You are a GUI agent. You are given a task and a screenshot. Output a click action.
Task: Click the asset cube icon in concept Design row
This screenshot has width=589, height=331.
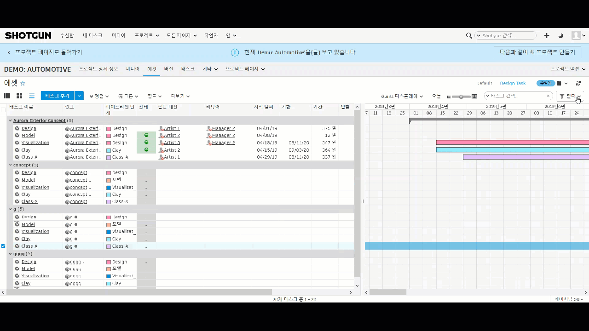tap(67, 173)
